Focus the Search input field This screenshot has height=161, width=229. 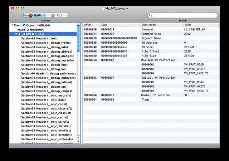(183, 15)
